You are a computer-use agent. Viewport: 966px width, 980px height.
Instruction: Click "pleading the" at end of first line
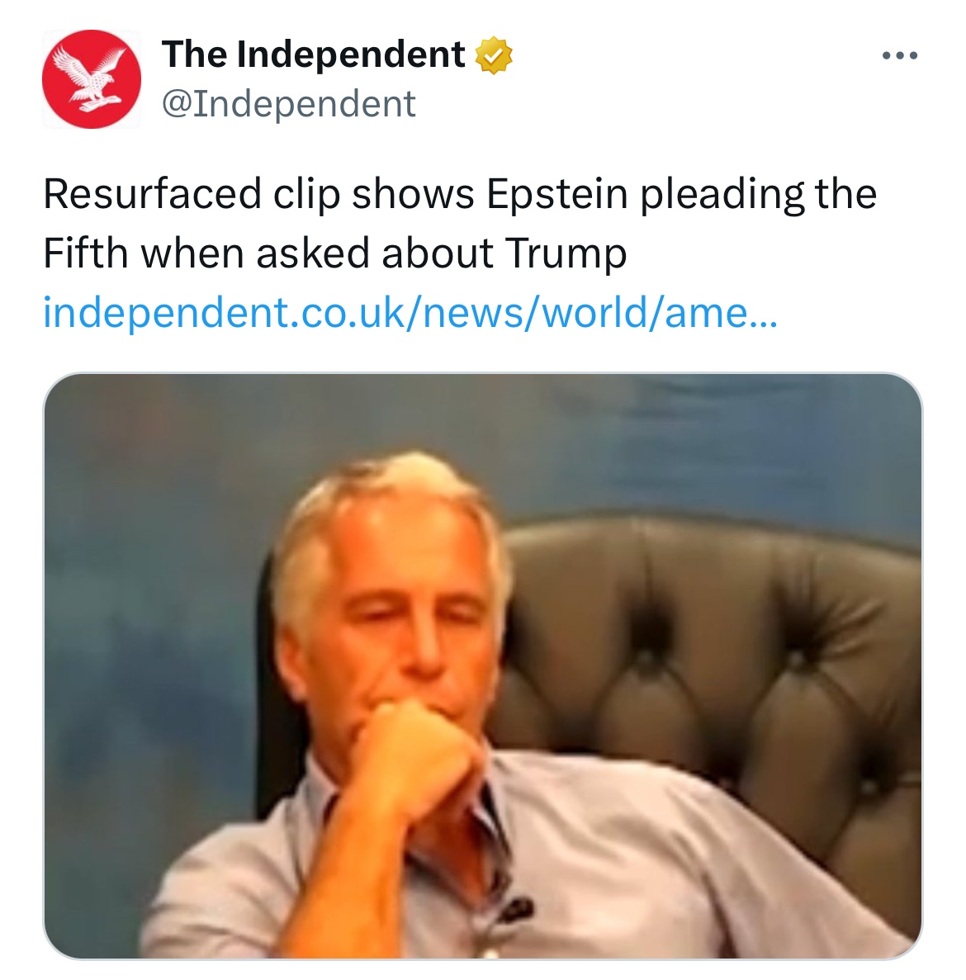759,194
